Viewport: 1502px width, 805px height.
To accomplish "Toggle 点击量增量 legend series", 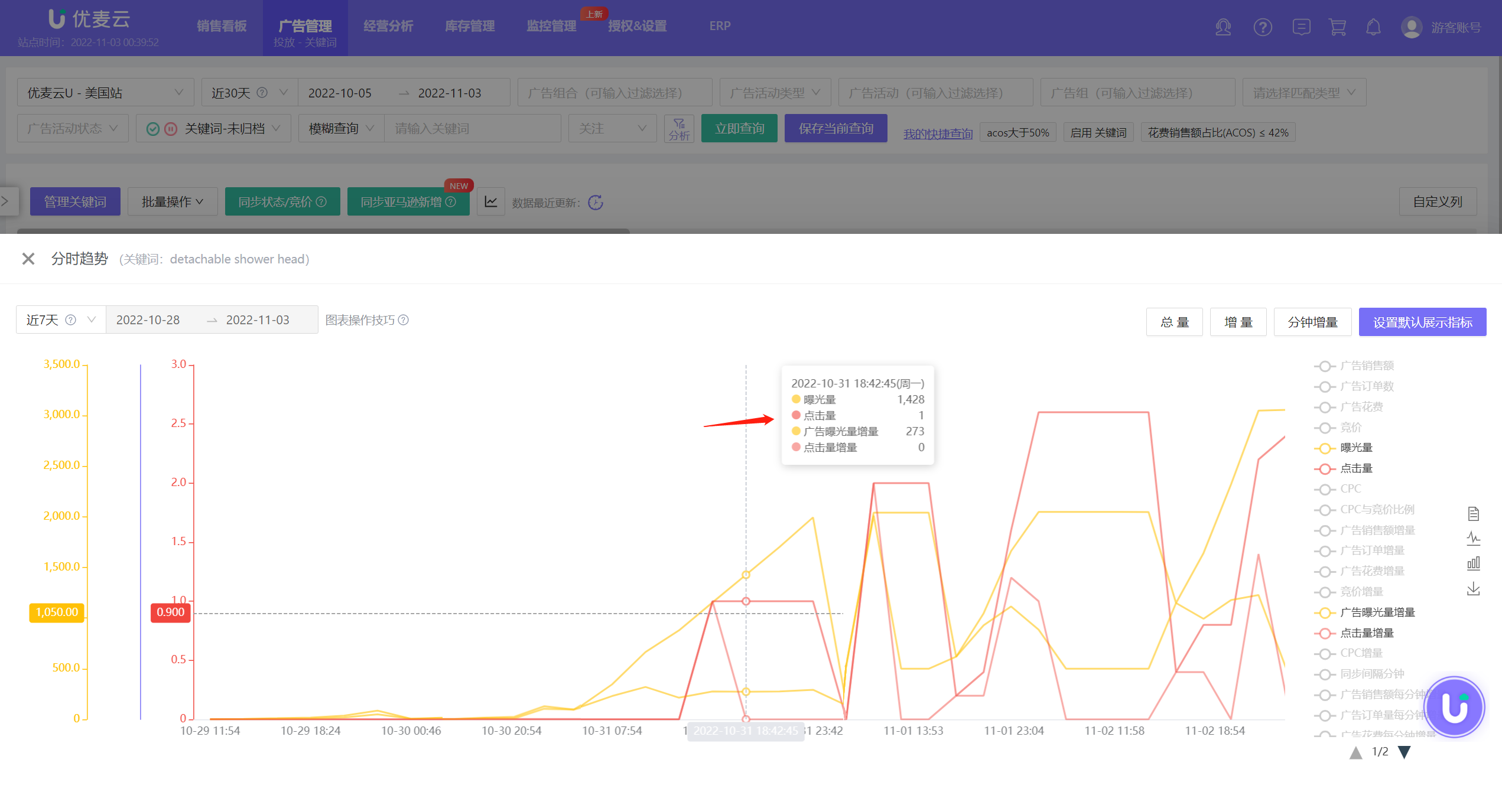I will coord(1354,633).
